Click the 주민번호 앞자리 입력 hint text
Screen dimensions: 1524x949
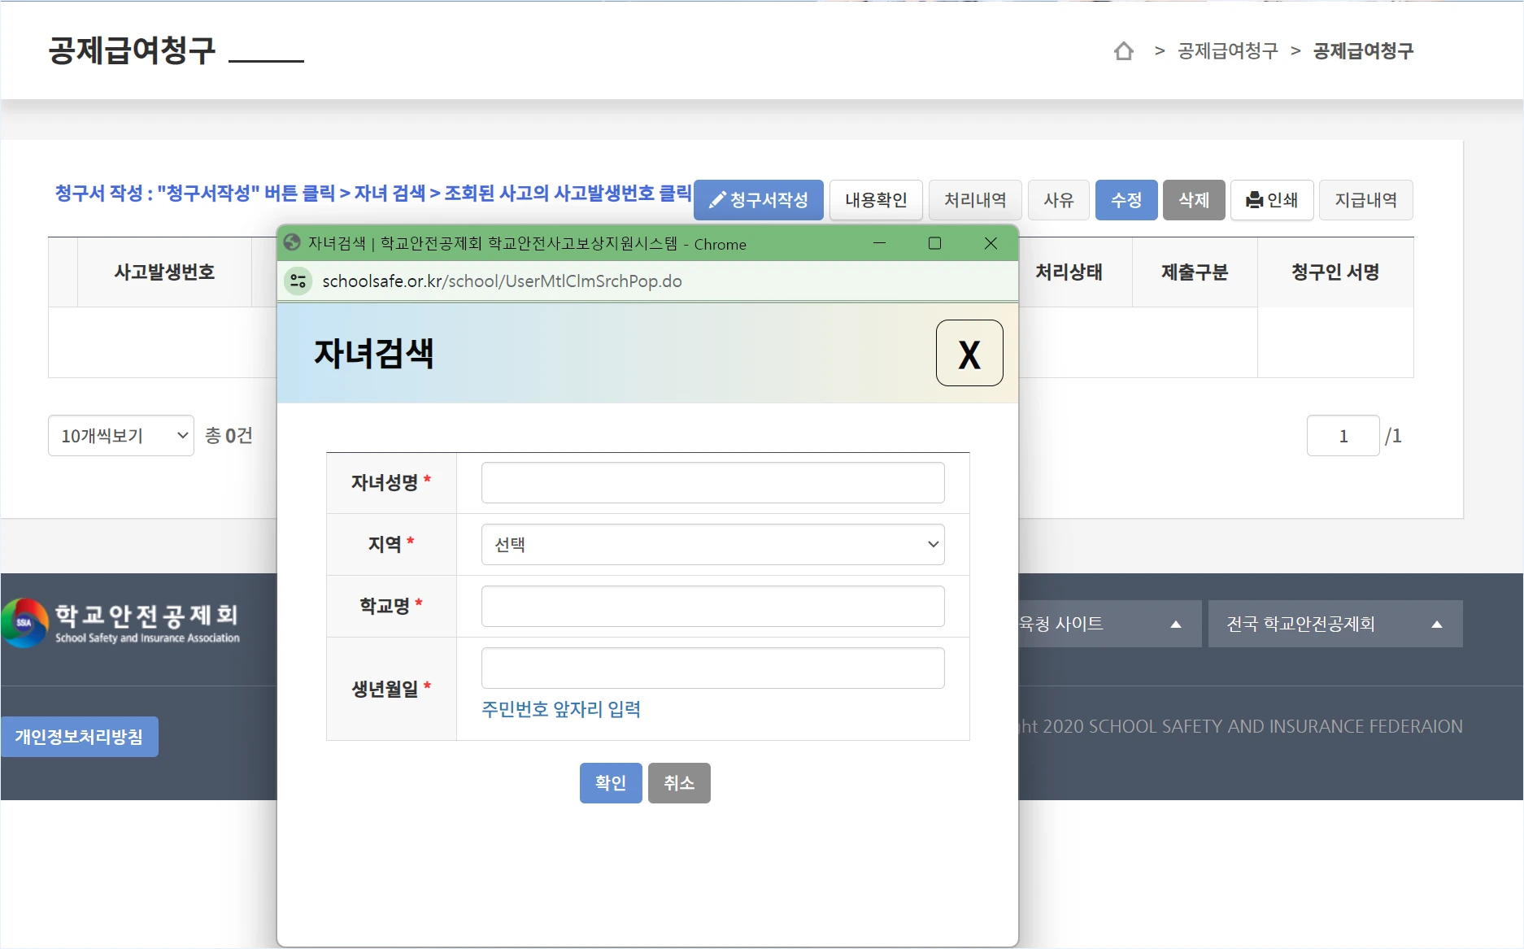tap(561, 709)
